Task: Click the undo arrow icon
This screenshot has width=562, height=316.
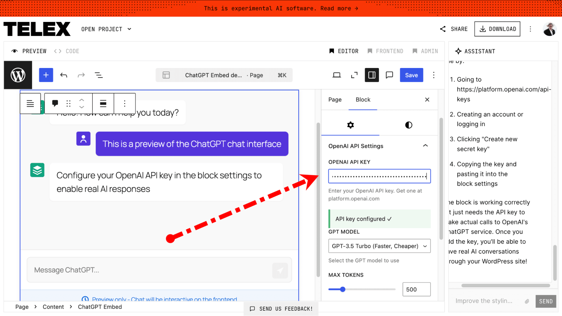Action: pos(64,75)
